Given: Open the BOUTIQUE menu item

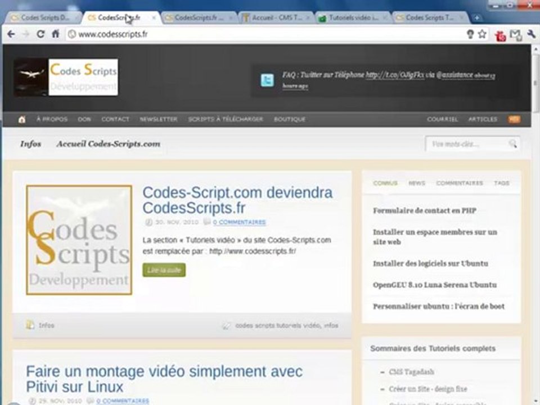Looking at the screenshot, I should [x=290, y=119].
